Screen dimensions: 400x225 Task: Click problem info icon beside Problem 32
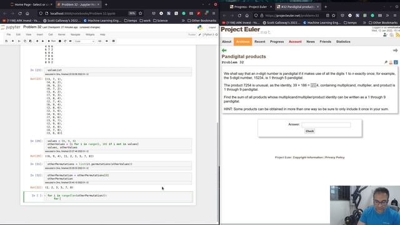point(396,62)
